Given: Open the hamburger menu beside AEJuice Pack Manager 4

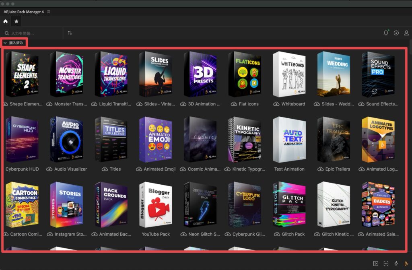Looking at the screenshot, I should tap(49, 12).
